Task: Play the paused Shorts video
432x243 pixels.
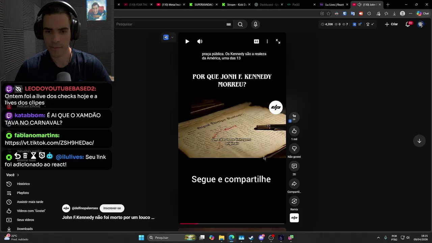Action: point(187,42)
